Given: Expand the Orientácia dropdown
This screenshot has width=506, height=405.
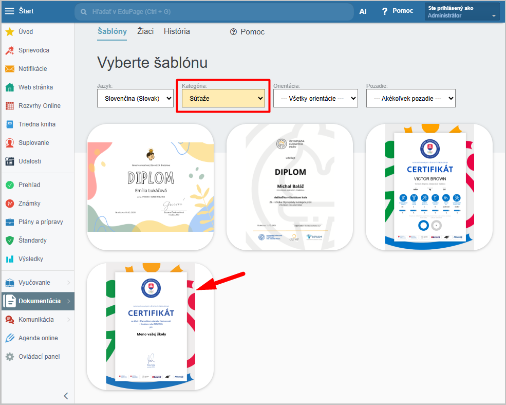Looking at the screenshot, I should click(315, 98).
